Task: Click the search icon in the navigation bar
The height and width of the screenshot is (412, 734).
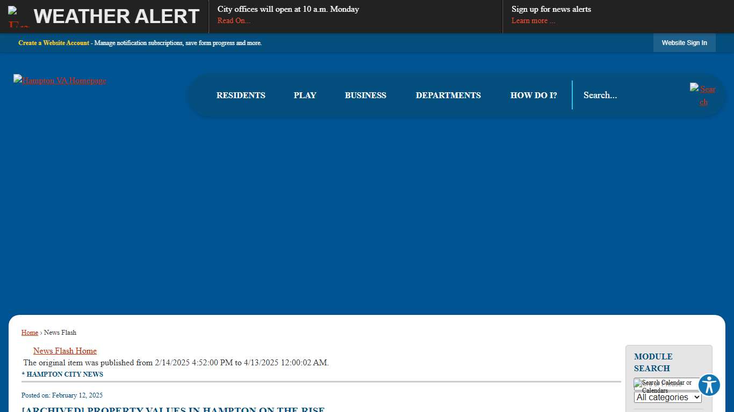Action: [x=703, y=95]
